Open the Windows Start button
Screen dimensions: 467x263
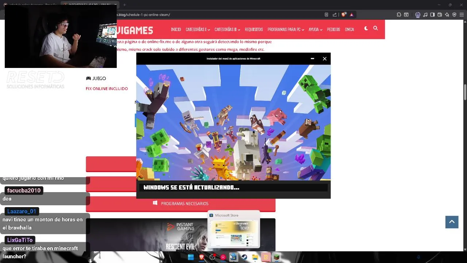pyautogui.click(x=190, y=257)
